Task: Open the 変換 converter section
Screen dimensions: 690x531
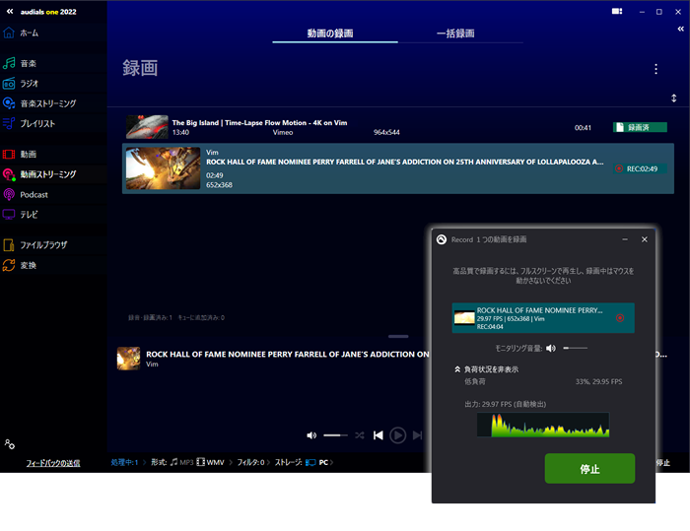Action: 20,265
